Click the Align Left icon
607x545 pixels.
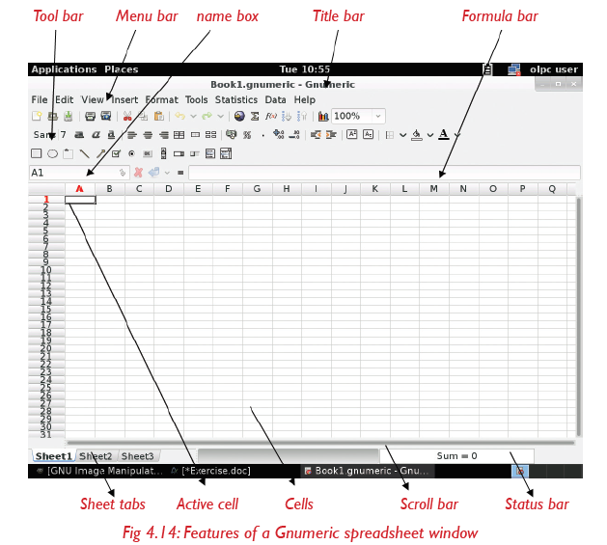pyautogui.click(x=132, y=135)
